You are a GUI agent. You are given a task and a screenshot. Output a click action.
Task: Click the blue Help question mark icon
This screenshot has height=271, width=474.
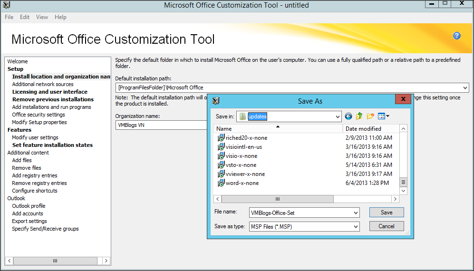[x=457, y=36]
